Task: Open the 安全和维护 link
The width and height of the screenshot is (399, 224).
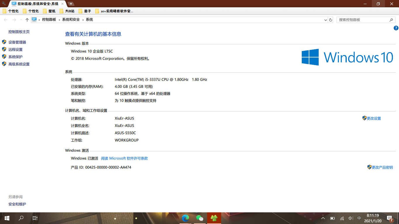Action: point(17,204)
